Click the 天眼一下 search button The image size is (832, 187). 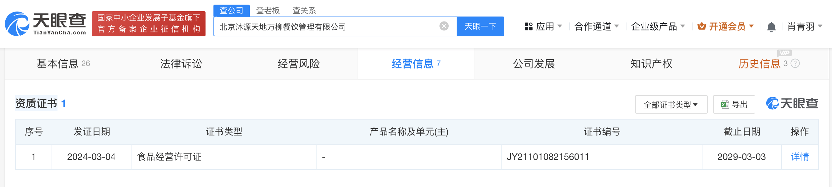coord(480,26)
